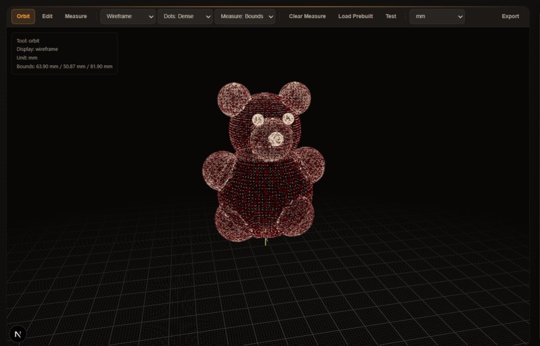Click the Load Prebuilt button
The height and width of the screenshot is (346, 540).
tap(355, 17)
